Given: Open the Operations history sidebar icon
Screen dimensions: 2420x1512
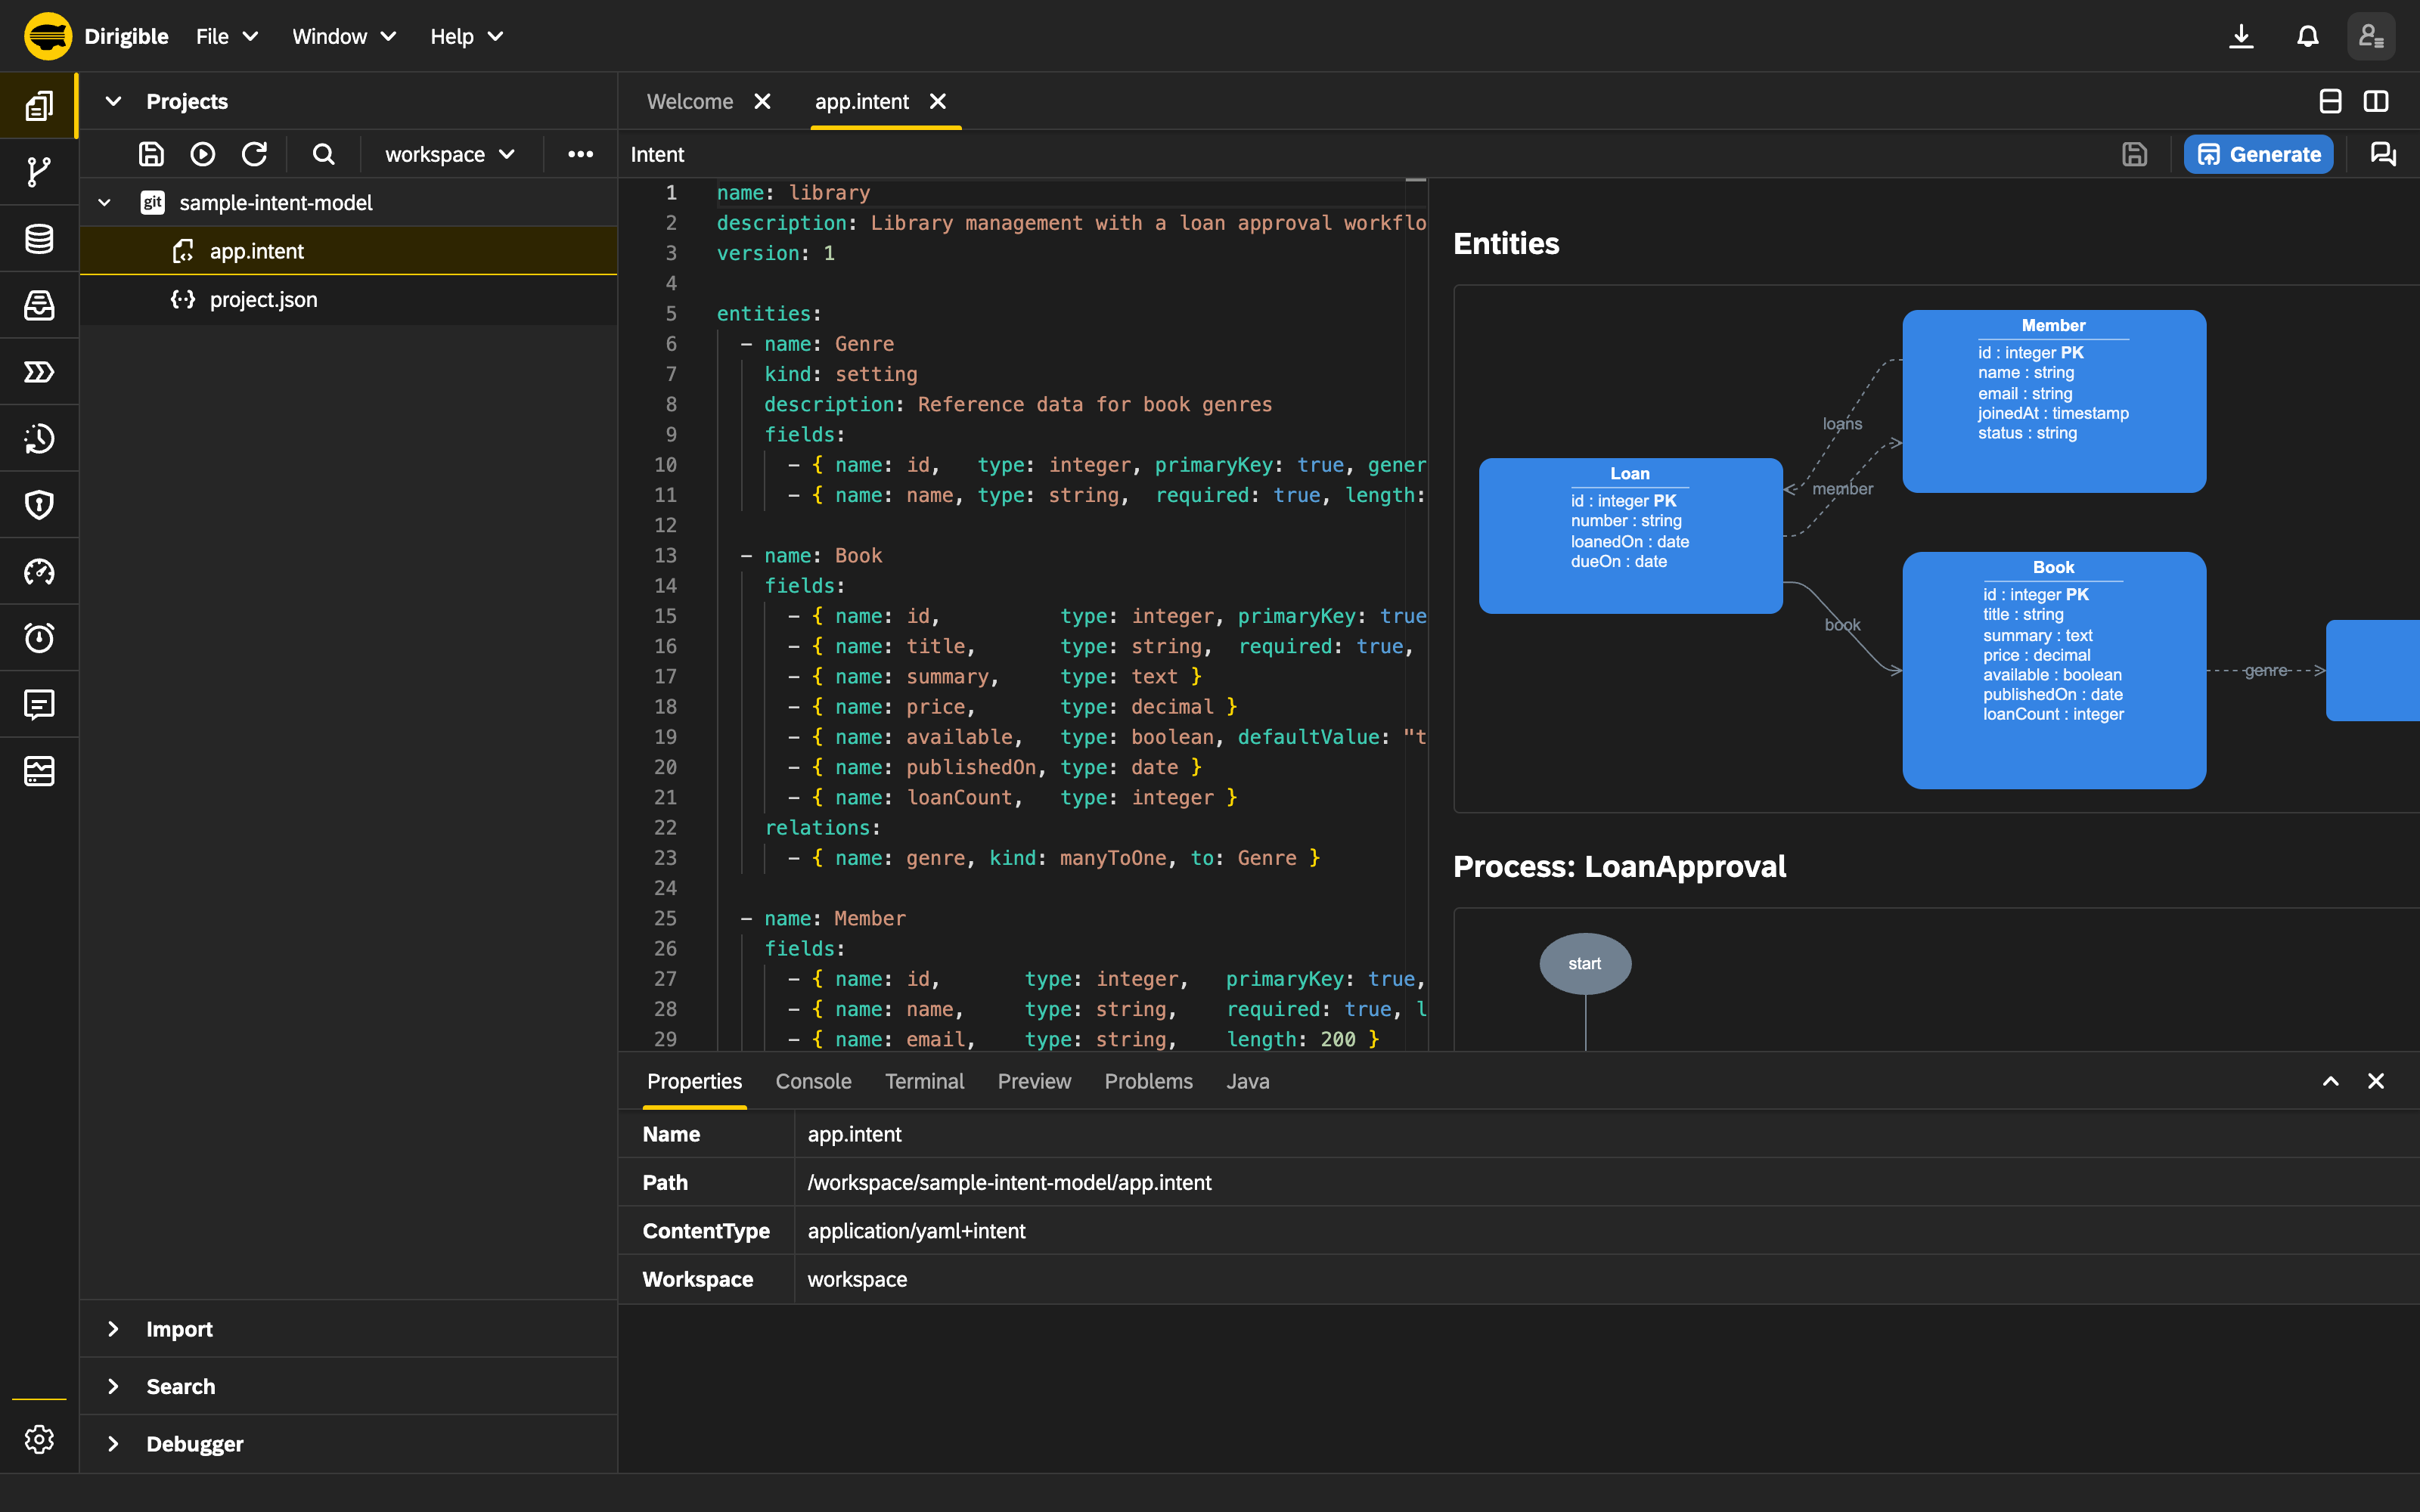Looking at the screenshot, I should coord(39,438).
